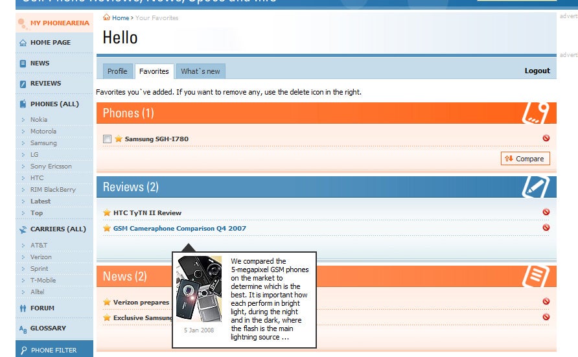Click Home breadcrumb link
The width and height of the screenshot is (578, 357).
click(121, 17)
